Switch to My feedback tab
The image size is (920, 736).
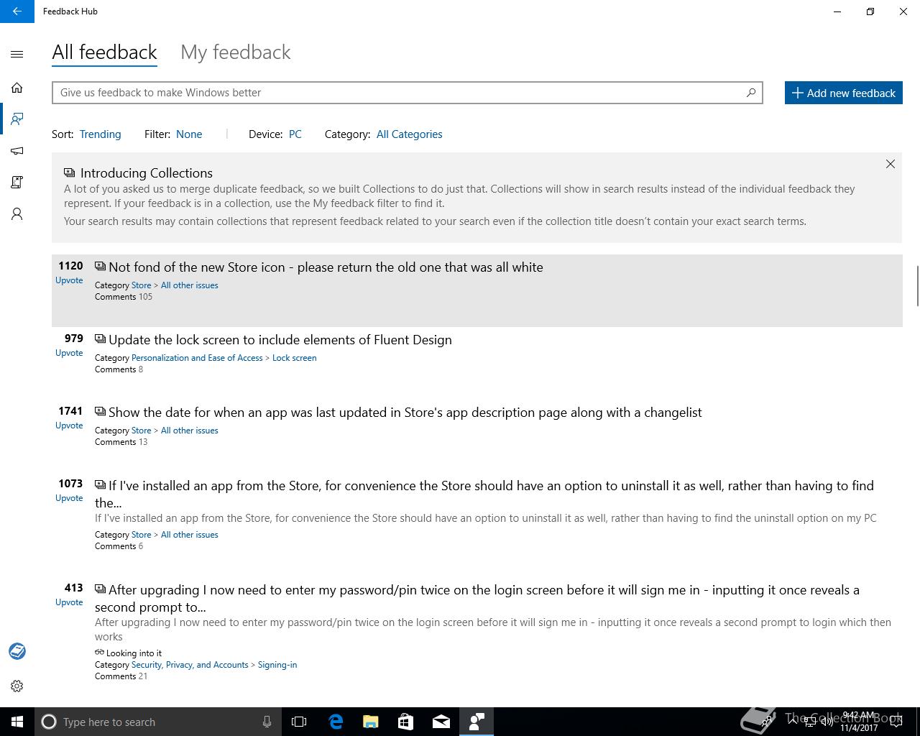coord(236,52)
